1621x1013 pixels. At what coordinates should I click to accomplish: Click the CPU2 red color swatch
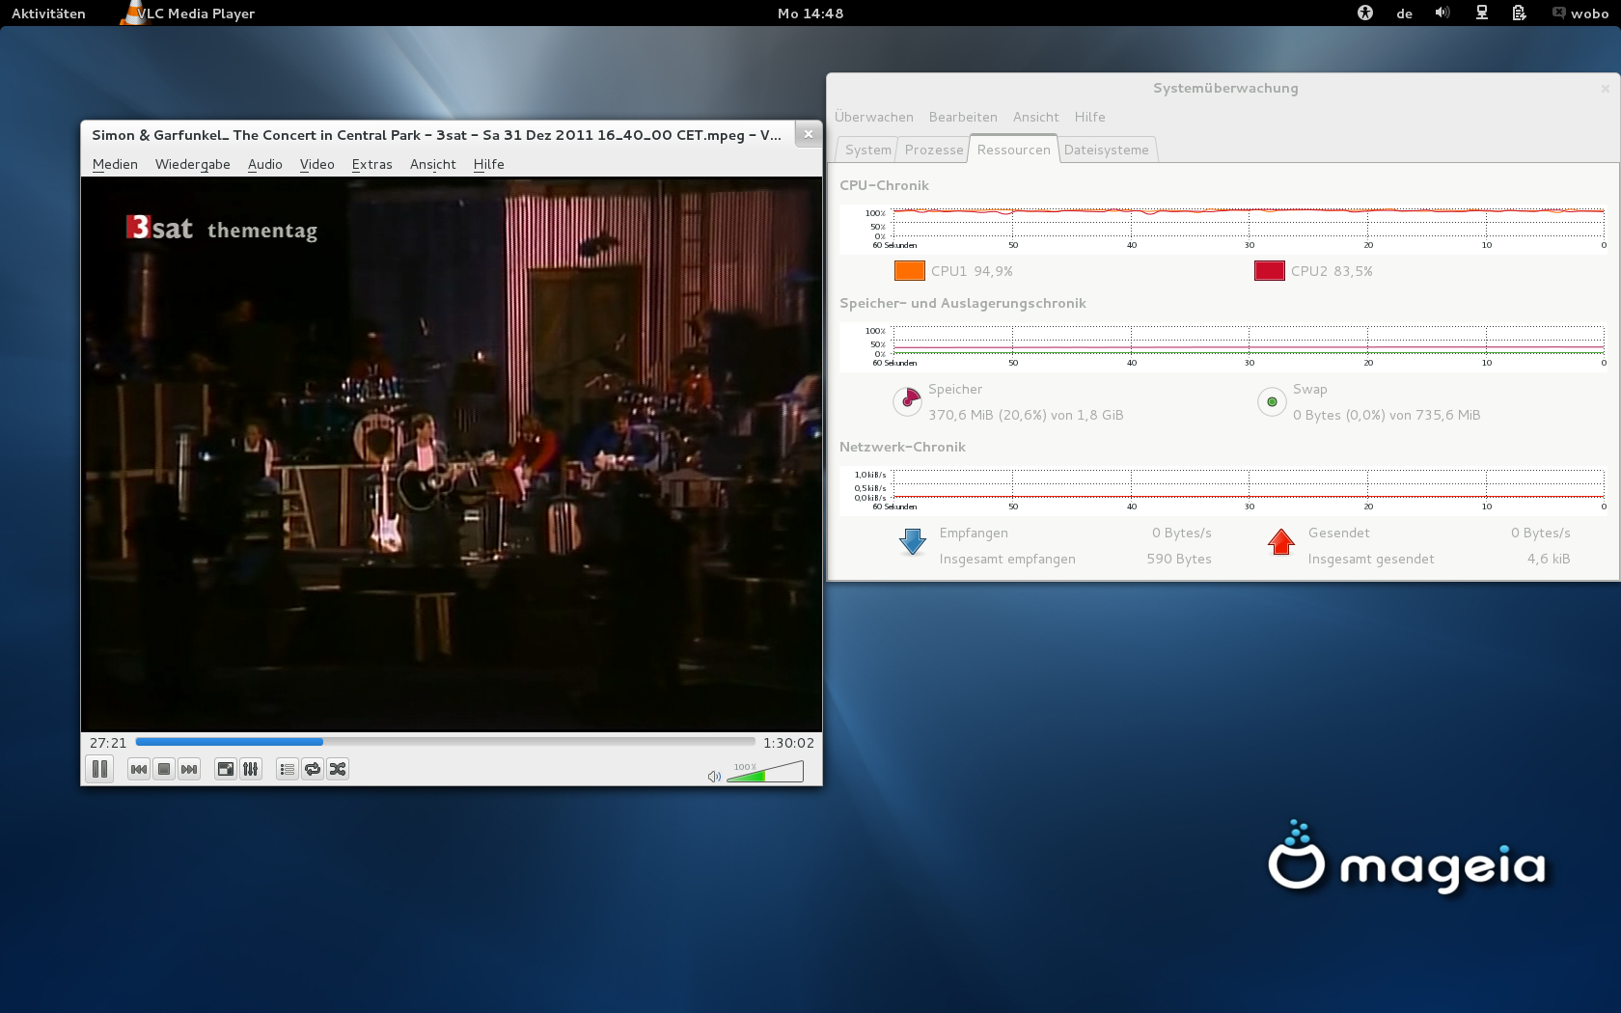(x=1269, y=271)
